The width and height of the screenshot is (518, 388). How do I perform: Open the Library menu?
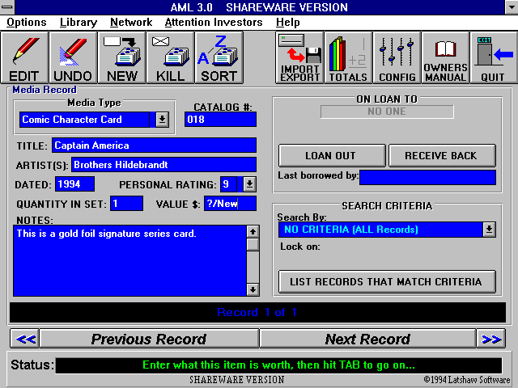[78, 23]
